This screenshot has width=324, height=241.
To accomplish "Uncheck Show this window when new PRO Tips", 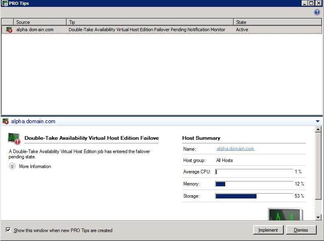I will point(8,230).
